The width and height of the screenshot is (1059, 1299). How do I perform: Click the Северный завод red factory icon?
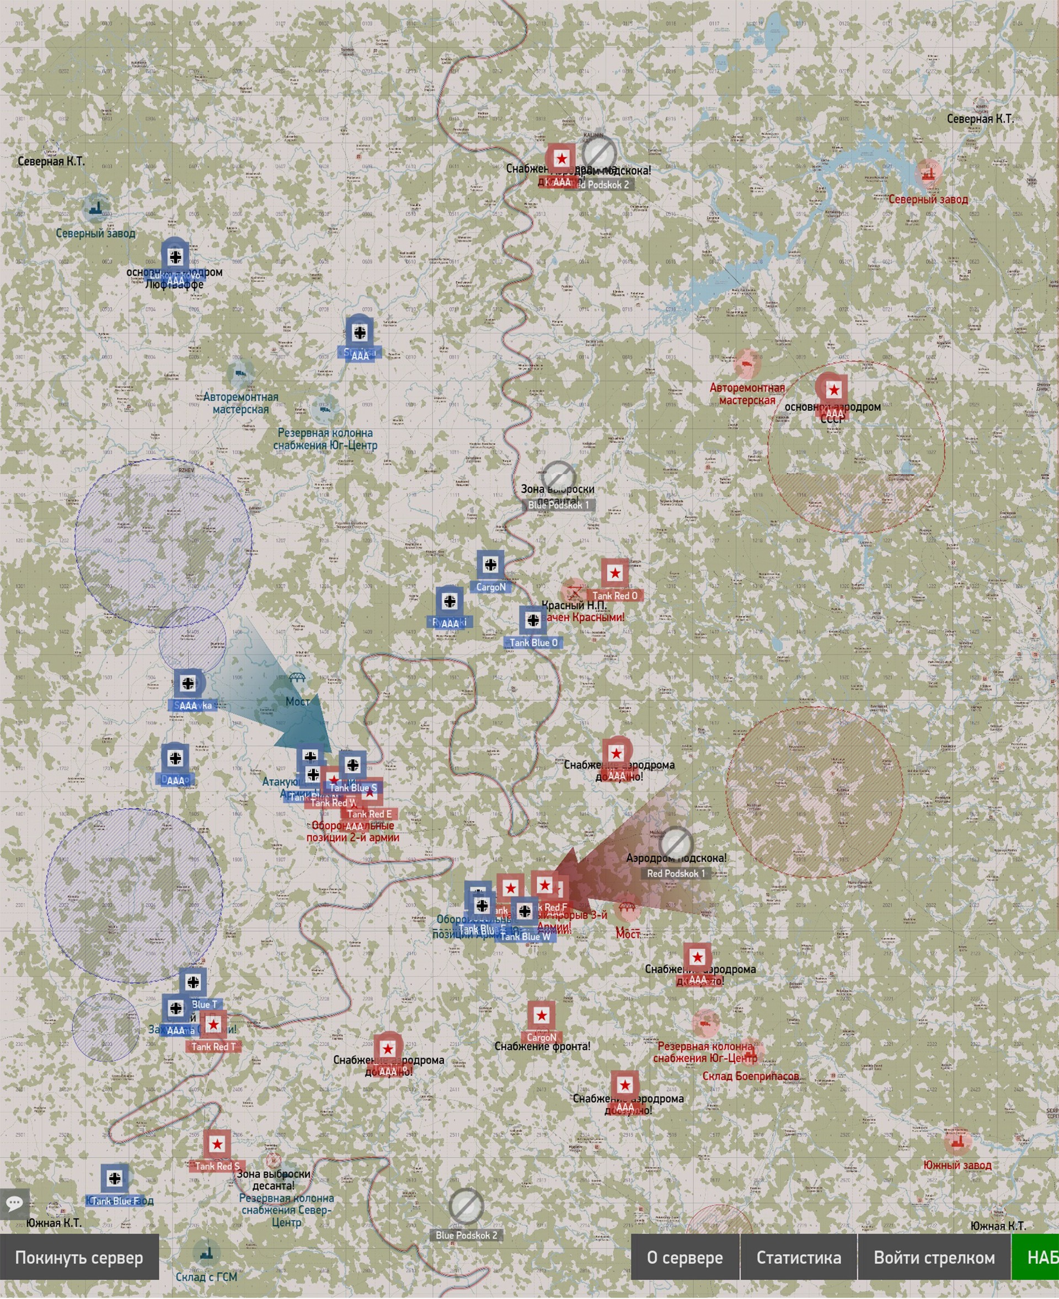tap(928, 174)
